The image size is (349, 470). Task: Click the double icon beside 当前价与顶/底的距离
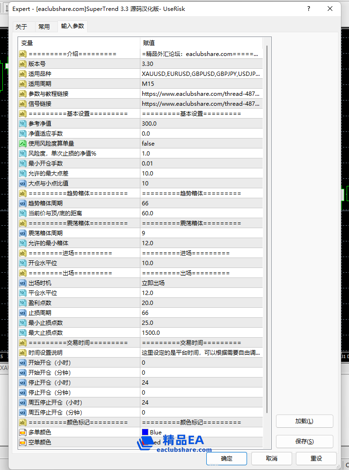[x=23, y=213]
